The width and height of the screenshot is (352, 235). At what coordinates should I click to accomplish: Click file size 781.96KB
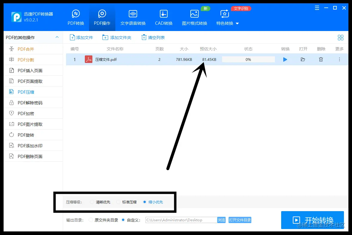184,60
